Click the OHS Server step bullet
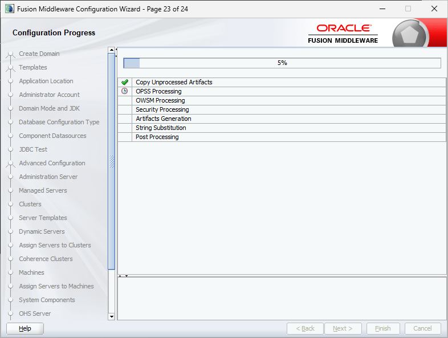The image size is (448, 338). 11,313
